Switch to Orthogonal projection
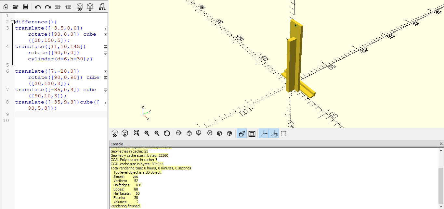Screen dimensions: 444x209 point(252,133)
